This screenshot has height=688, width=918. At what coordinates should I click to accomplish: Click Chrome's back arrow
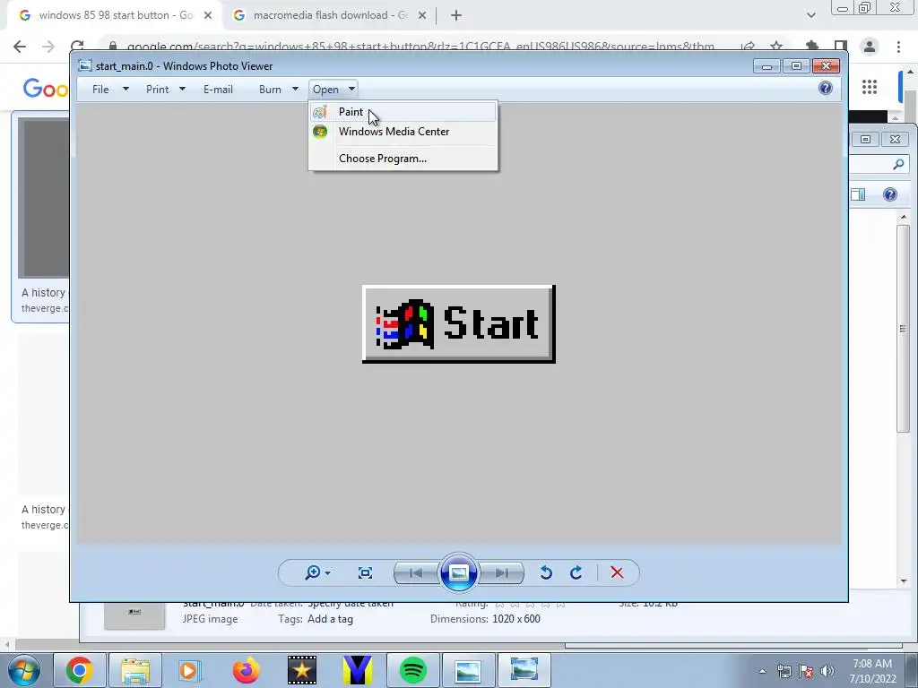20,47
